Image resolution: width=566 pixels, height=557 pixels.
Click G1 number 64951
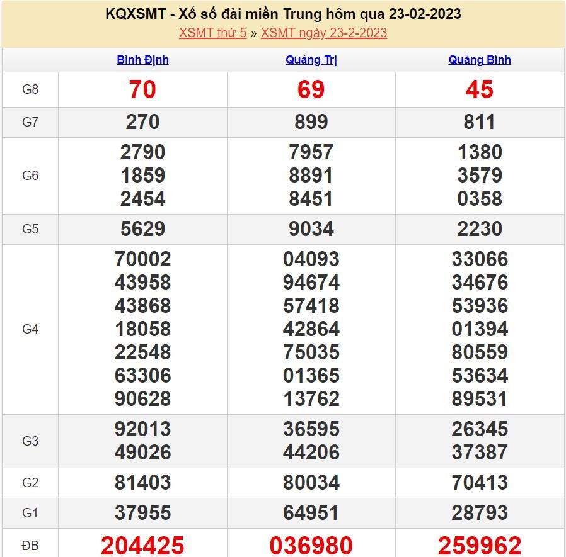[311, 513]
